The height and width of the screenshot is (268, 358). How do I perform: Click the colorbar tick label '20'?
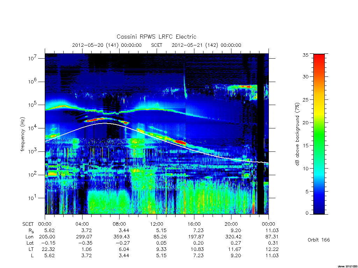306,122
